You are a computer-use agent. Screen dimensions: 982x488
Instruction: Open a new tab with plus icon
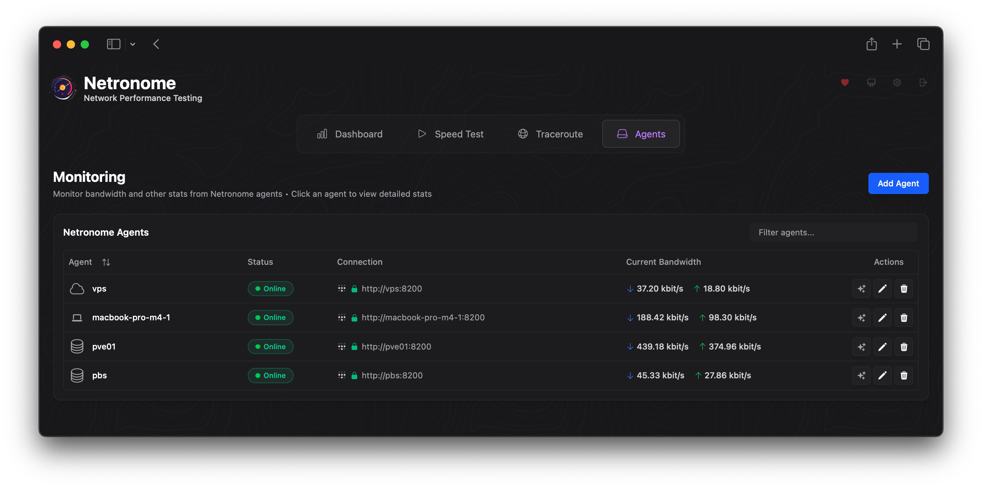[x=897, y=44]
